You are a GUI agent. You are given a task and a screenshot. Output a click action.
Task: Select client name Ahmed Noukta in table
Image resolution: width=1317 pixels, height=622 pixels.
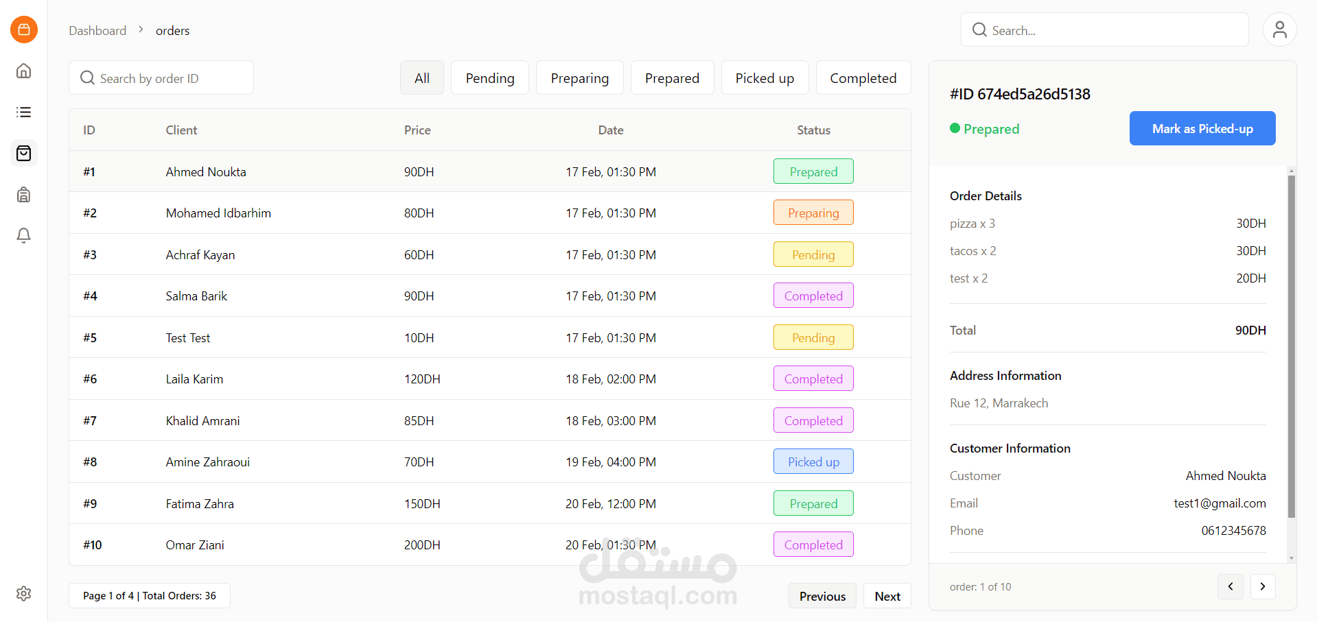206,171
